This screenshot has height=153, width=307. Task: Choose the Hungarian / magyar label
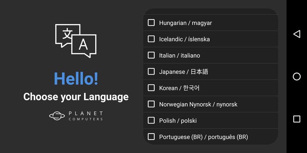click(x=185, y=23)
